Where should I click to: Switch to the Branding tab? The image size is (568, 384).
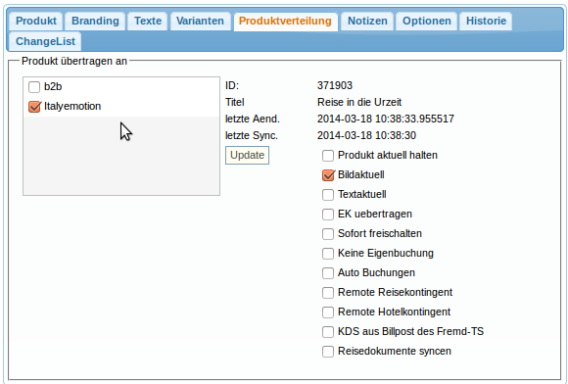(x=95, y=21)
